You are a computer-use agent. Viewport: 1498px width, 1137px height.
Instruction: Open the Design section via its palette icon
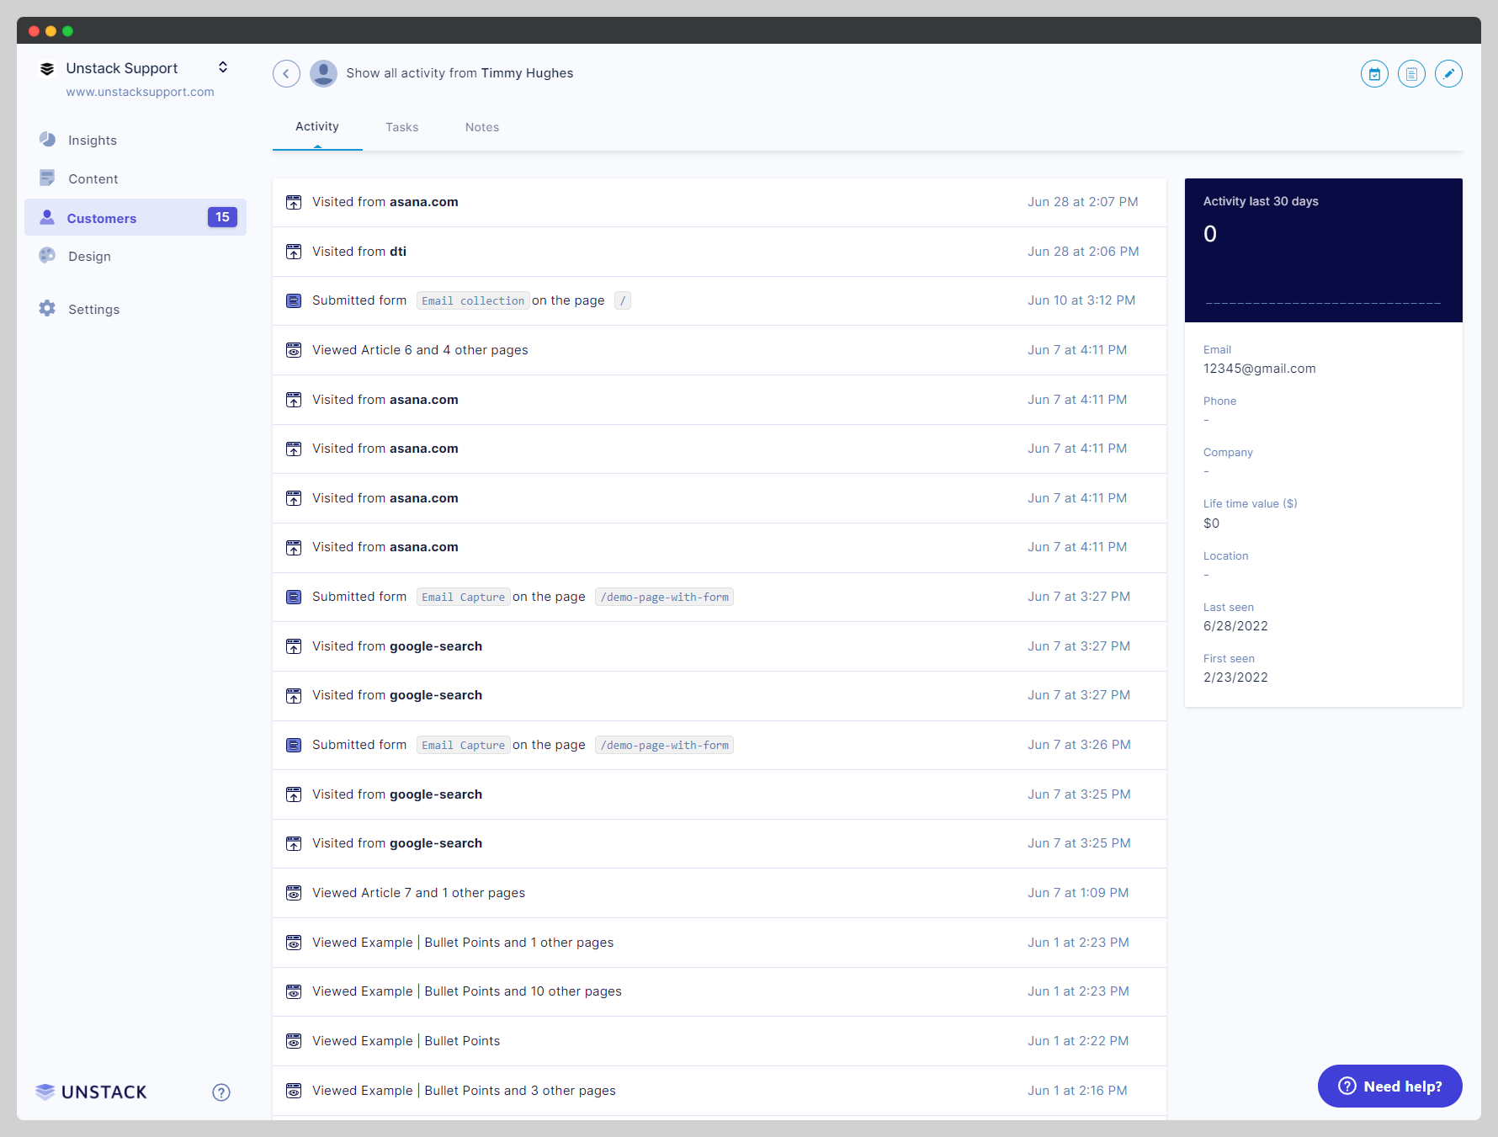click(47, 256)
